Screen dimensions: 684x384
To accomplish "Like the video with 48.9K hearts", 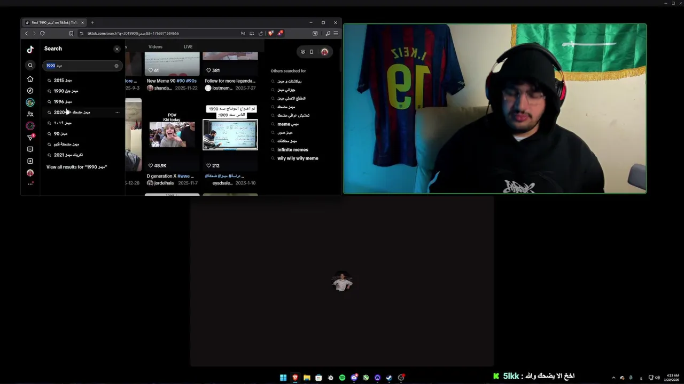I will pos(151,166).
